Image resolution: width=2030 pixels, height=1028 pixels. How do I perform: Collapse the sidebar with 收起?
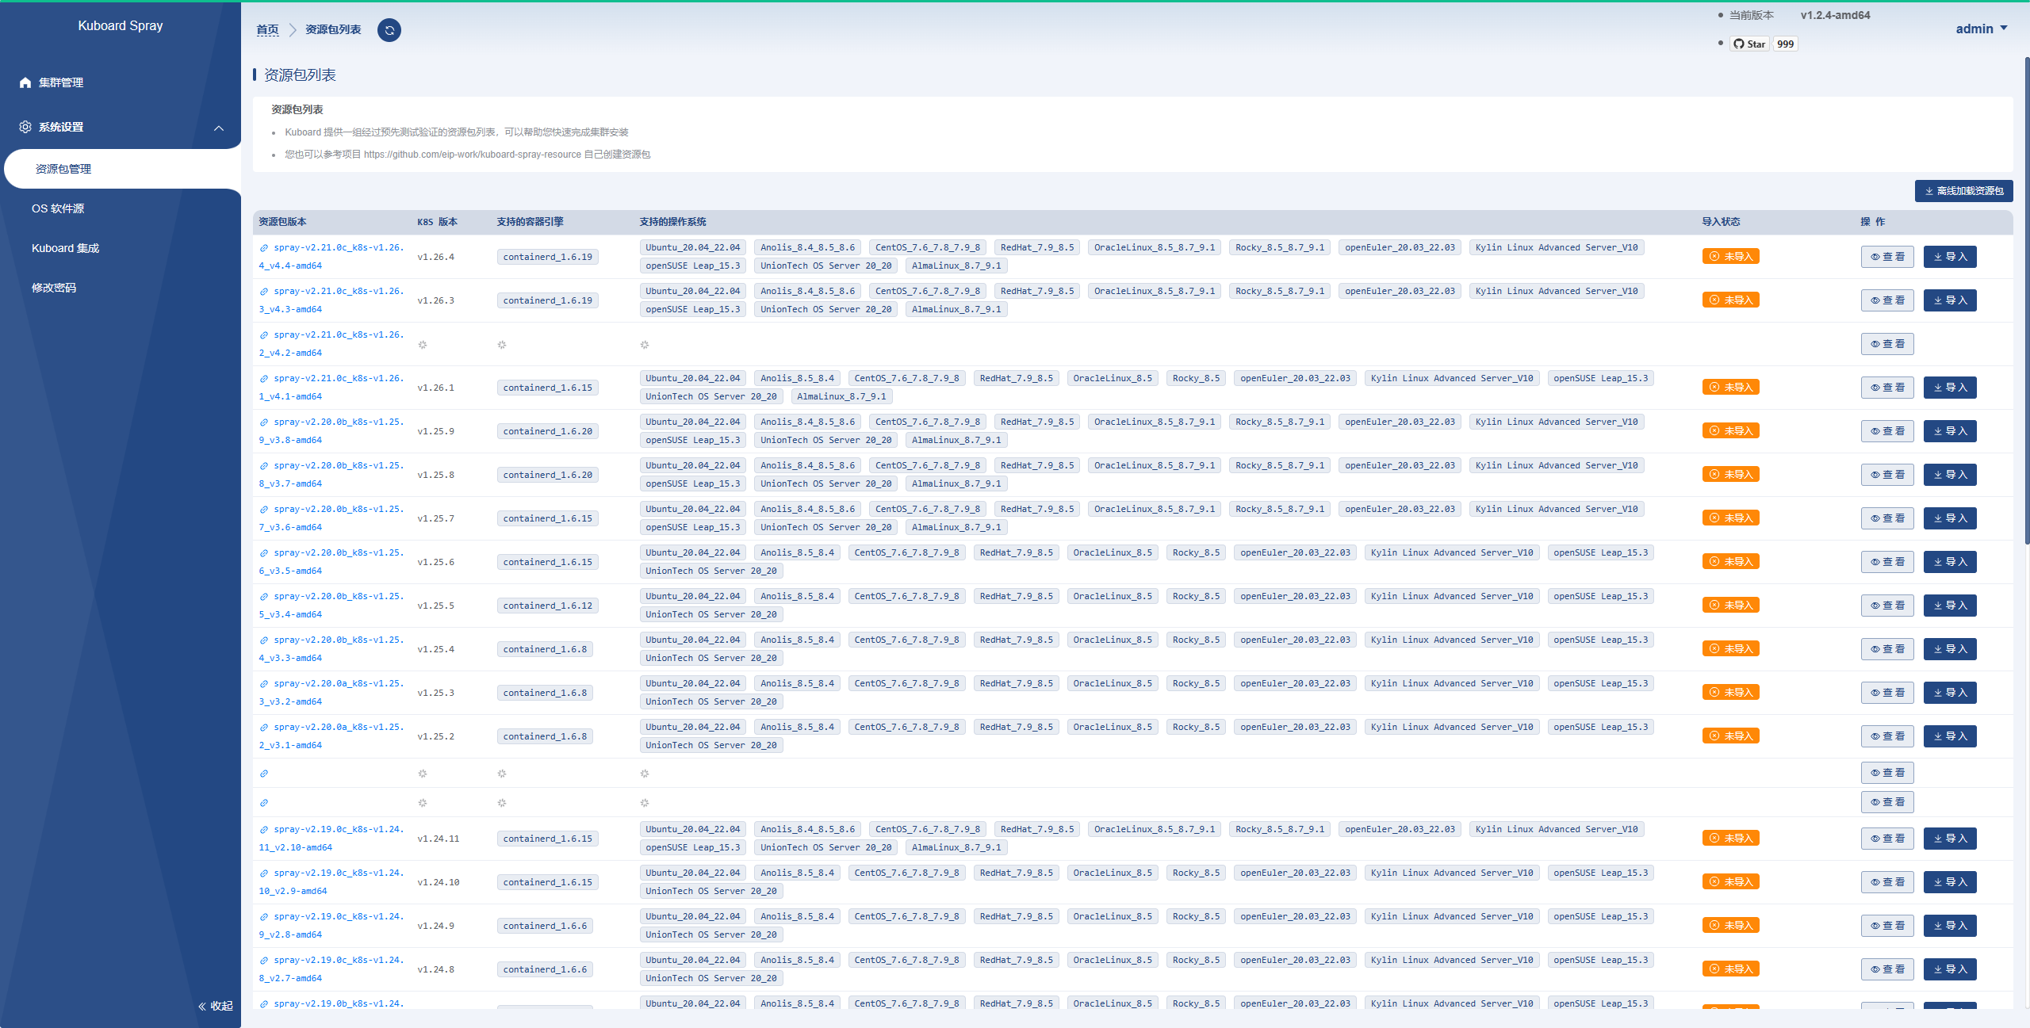click(x=216, y=1006)
